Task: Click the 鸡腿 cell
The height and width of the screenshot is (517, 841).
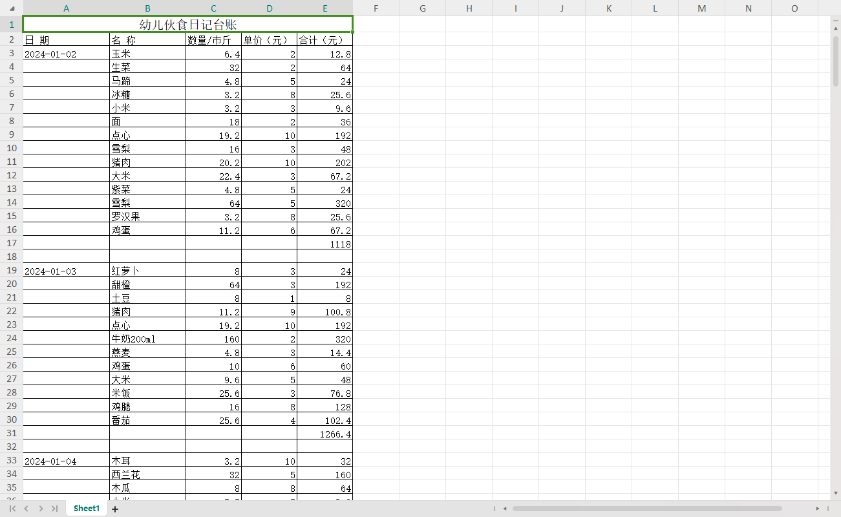Action: [x=148, y=406]
